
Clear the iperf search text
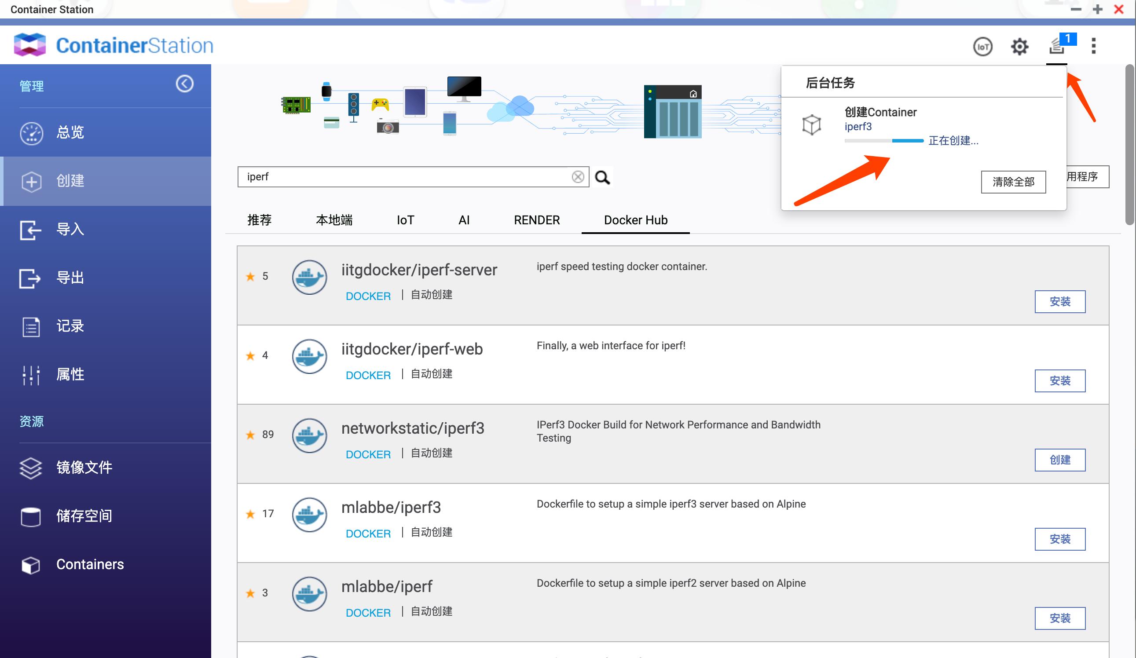(x=578, y=177)
